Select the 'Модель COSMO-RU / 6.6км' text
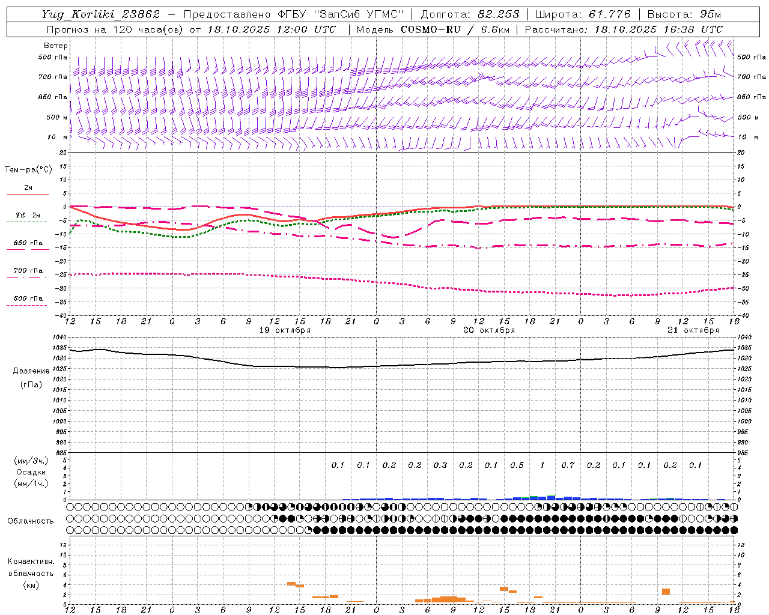This screenshot has width=769, height=615. [x=433, y=29]
